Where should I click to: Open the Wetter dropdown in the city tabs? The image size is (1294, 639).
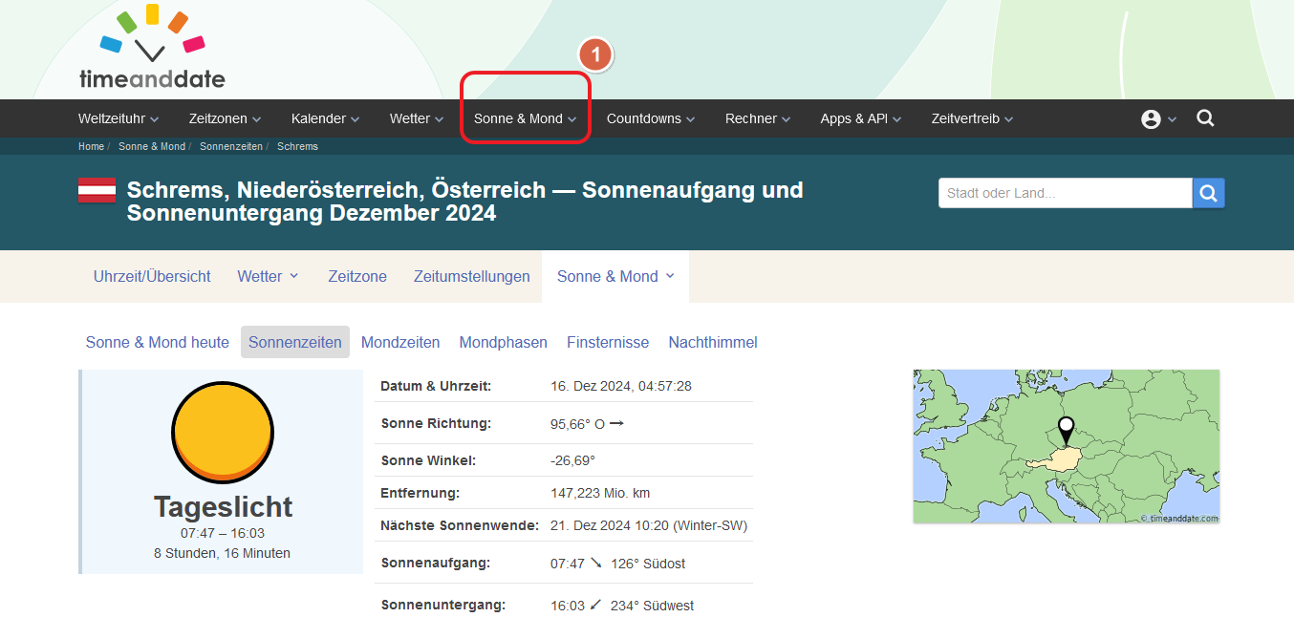[x=268, y=276]
